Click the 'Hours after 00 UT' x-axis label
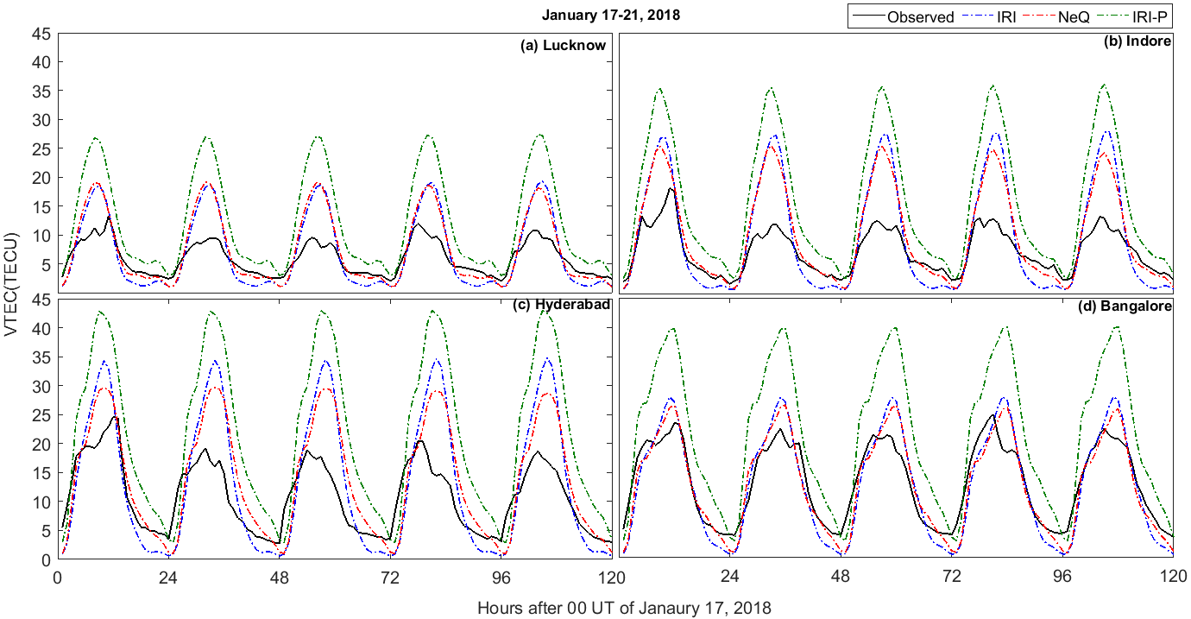Image resolution: width=1191 pixels, height=619 pixels. click(x=624, y=608)
